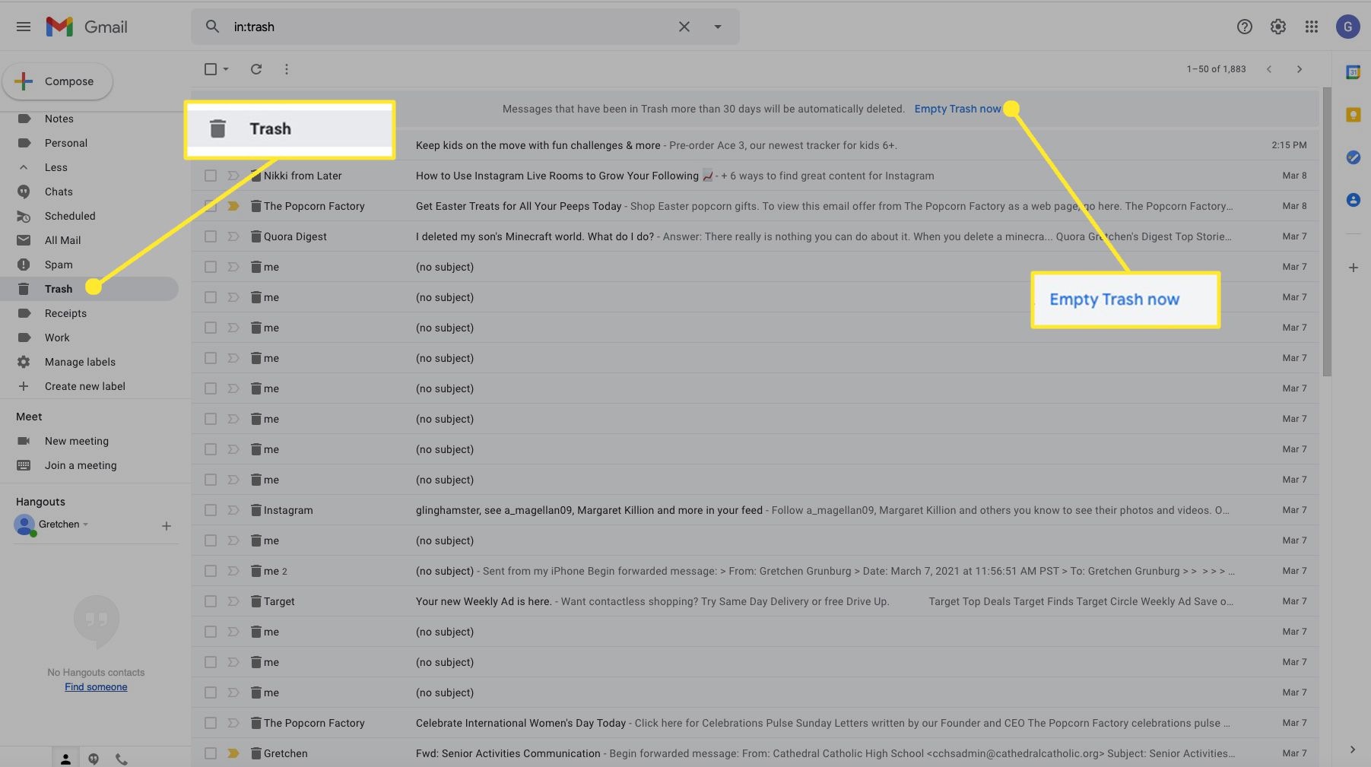Select the Quora Digest email checkbox
This screenshot has height=767, width=1371.
pos(211,236)
